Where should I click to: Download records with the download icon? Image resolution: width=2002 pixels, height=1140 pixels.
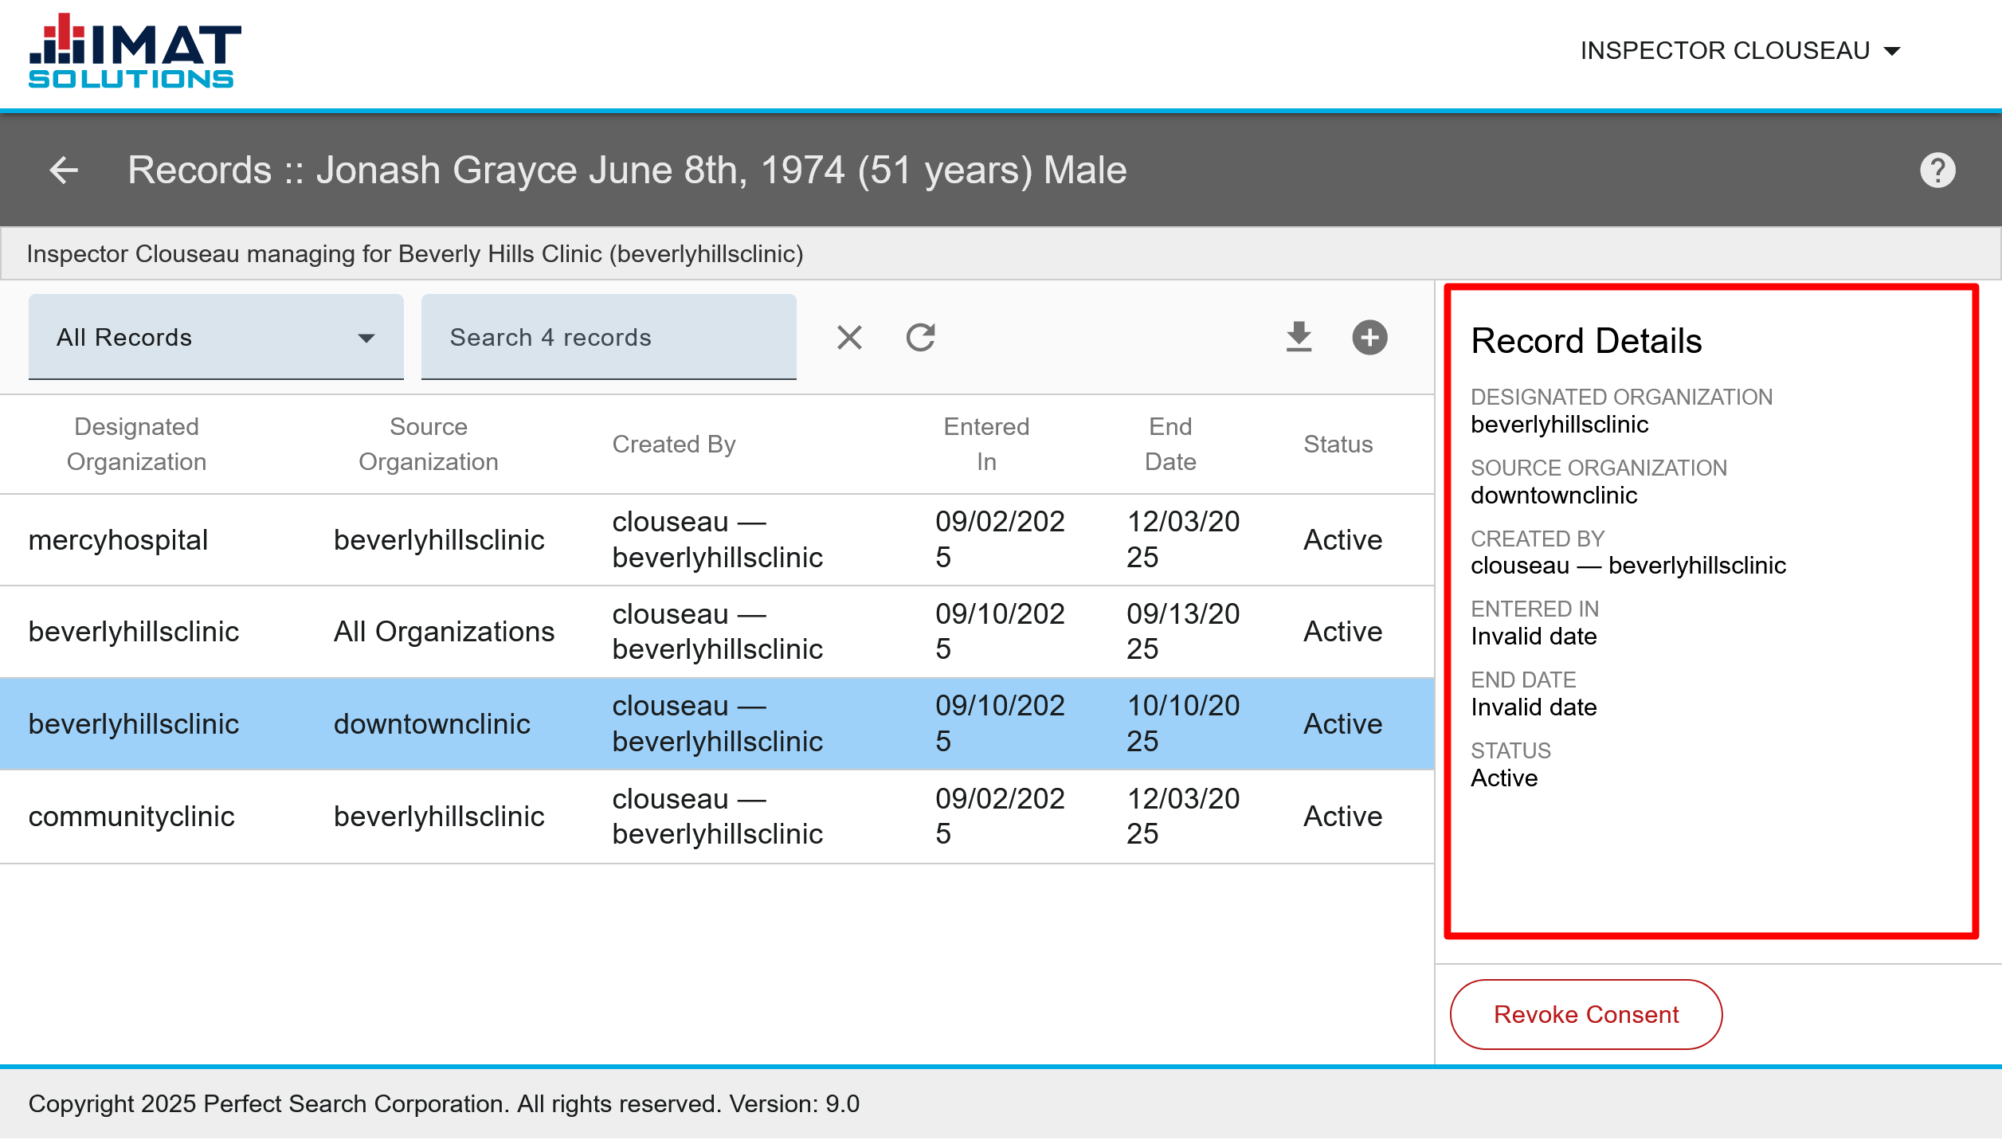[x=1299, y=337]
